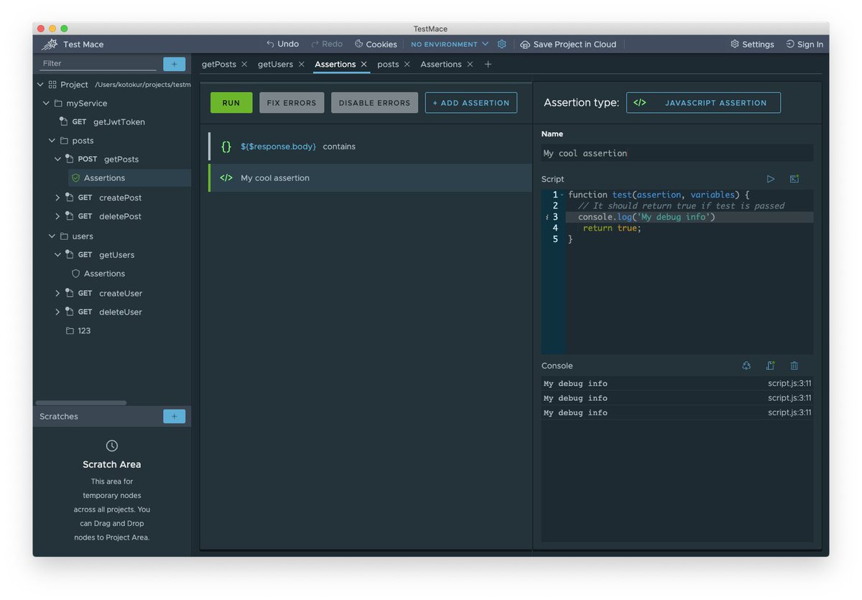The width and height of the screenshot is (862, 600).
Task: Expand the deleteUser node
Action: point(58,312)
